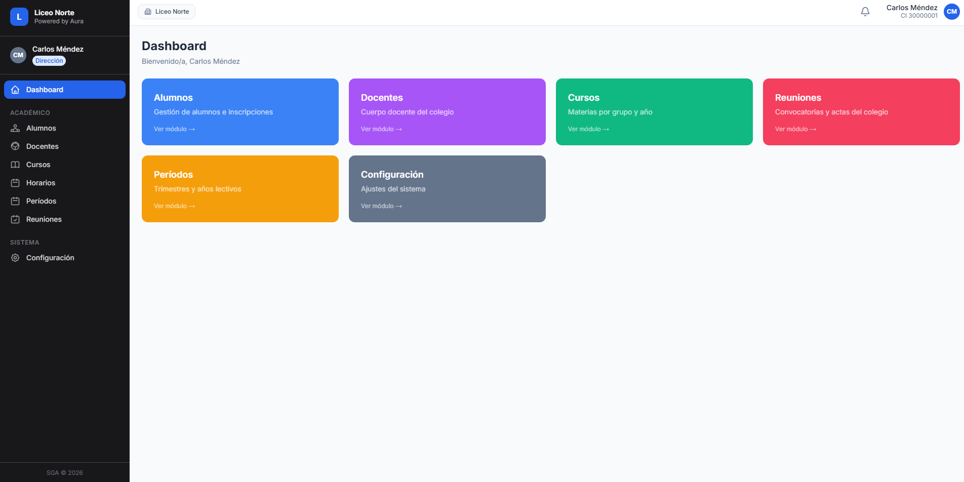Open the orange Períodos card title
964x482 pixels.
coord(173,175)
